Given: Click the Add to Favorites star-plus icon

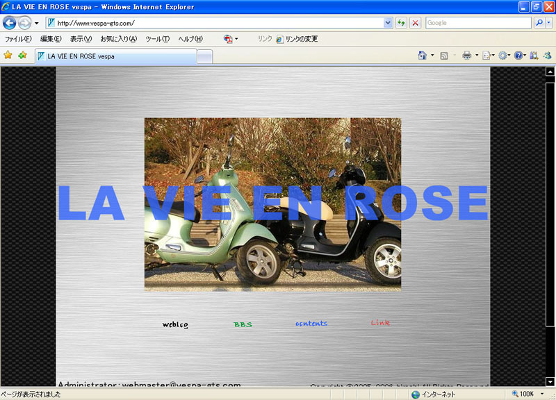Looking at the screenshot, I should (23, 56).
